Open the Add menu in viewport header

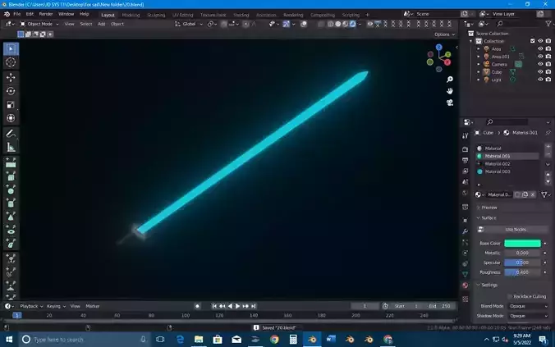click(102, 24)
